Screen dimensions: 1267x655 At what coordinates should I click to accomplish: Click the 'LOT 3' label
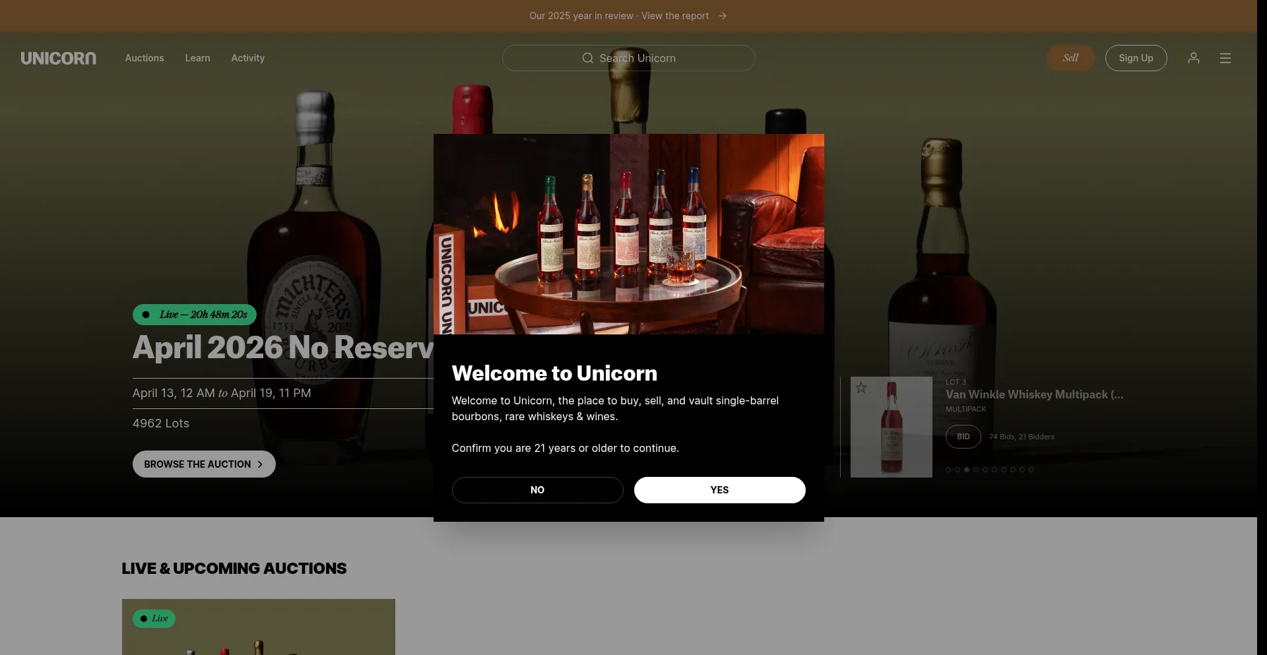point(956,382)
